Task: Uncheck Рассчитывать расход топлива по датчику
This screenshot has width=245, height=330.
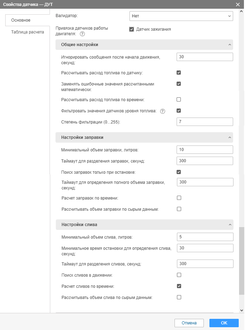Action: 179,73
